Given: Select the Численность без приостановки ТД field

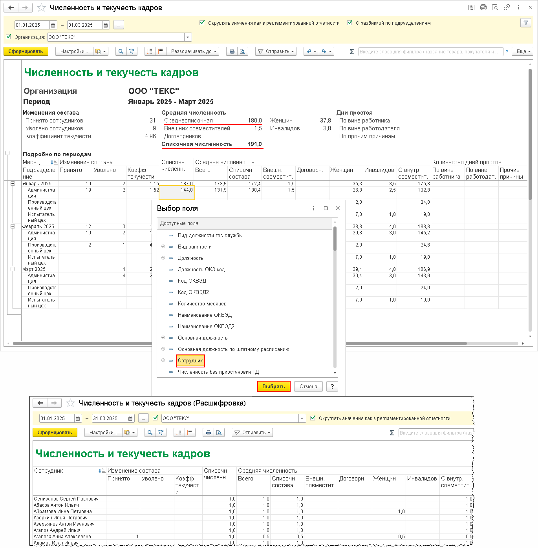Looking at the screenshot, I should (x=218, y=372).
